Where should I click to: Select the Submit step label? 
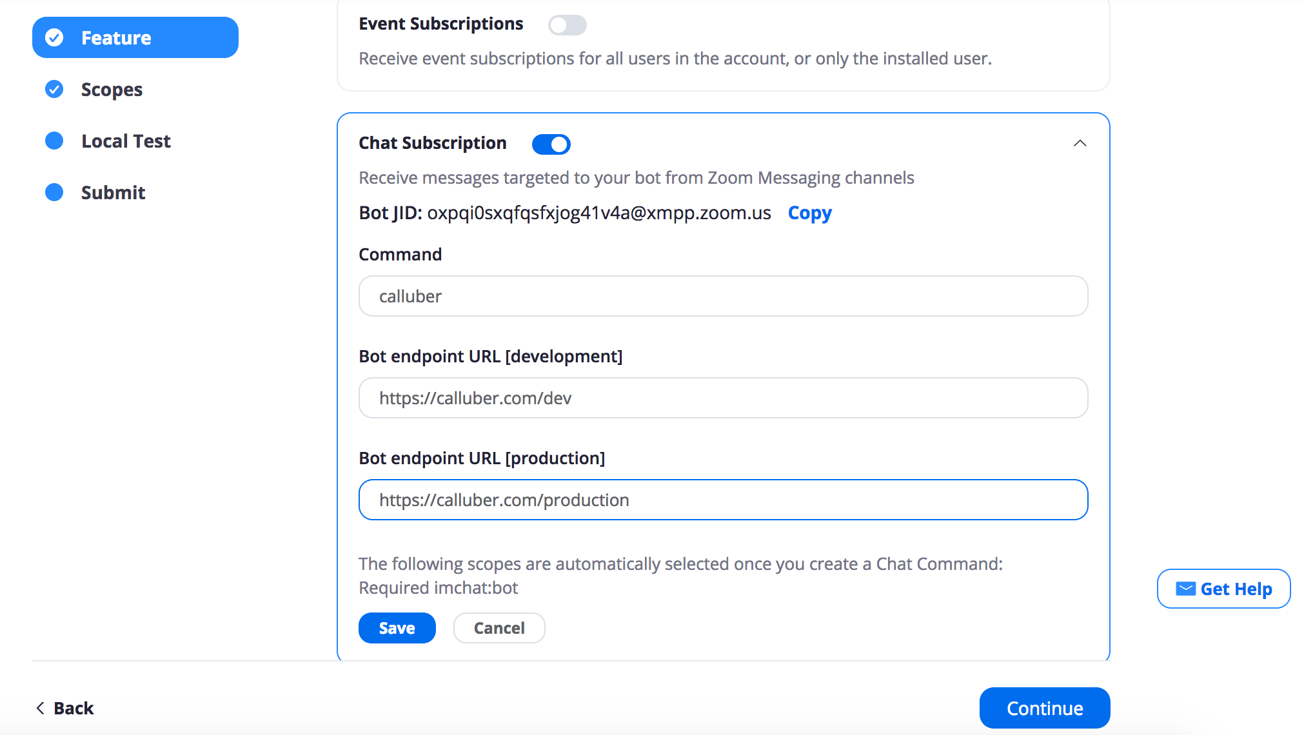(x=113, y=193)
